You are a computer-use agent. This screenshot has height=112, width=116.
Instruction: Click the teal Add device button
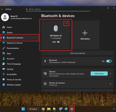click(99, 74)
